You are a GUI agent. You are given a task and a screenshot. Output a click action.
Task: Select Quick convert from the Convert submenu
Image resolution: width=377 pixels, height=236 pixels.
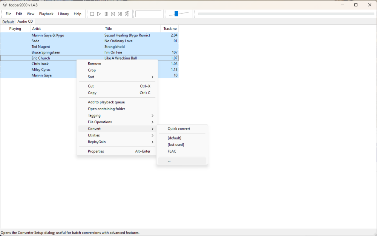click(179, 129)
